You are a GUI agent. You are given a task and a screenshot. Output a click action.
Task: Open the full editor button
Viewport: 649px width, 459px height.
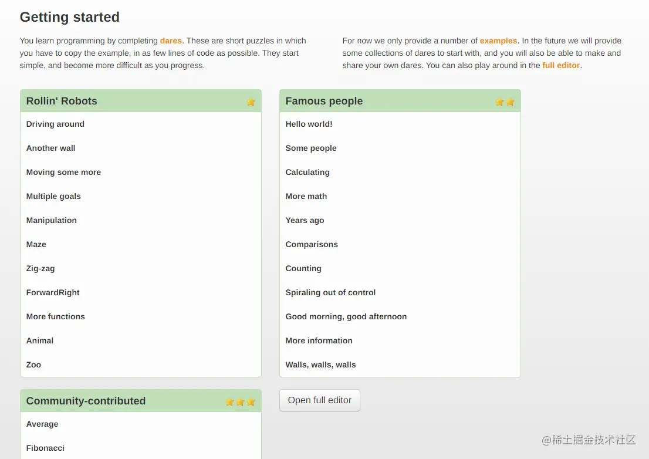point(319,400)
